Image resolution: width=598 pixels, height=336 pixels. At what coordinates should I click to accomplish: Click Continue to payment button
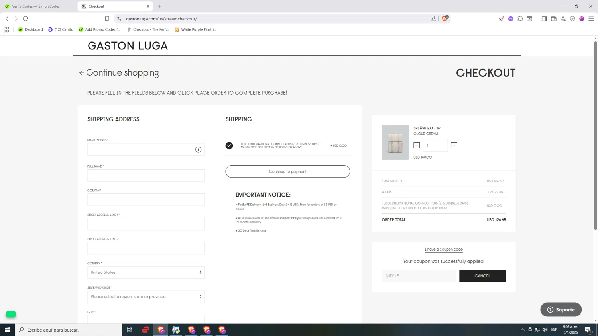click(x=287, y=172)
